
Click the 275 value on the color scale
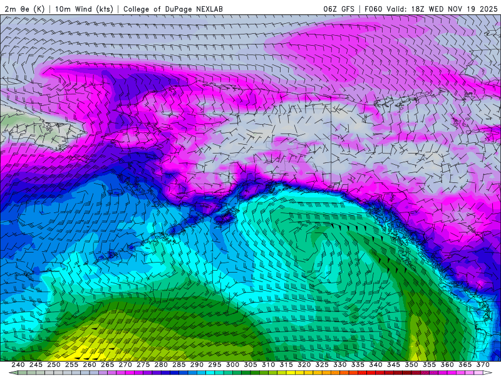(143, 365)
